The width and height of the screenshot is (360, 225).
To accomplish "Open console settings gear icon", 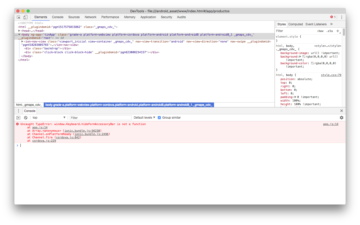I will coord(342,117).
